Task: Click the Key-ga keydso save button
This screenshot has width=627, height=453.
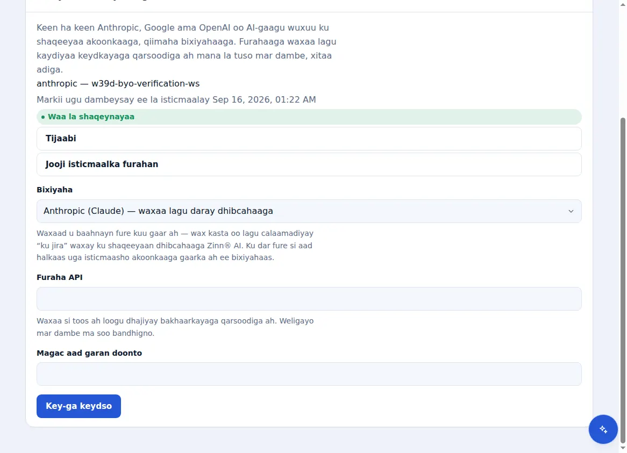Action: tap(79, 406)
